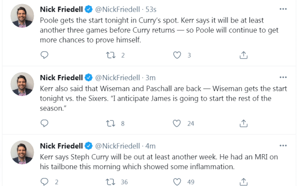
Task: Share the tweet posted 3m ago
Action: [x=243, y=123]
